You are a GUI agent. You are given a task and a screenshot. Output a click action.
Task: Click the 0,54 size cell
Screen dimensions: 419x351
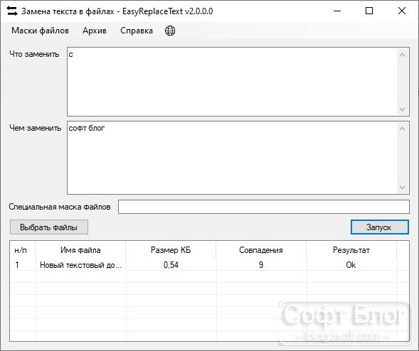click(x=171, y=265)
